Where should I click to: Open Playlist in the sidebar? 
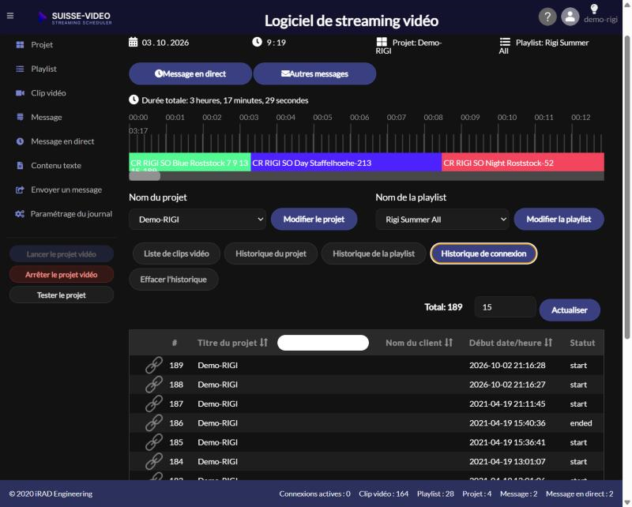(x=43, y=69)
